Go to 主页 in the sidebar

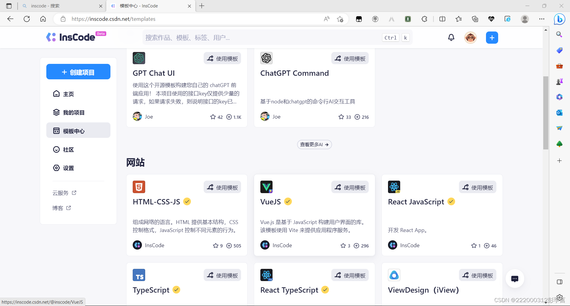point(78,94)
